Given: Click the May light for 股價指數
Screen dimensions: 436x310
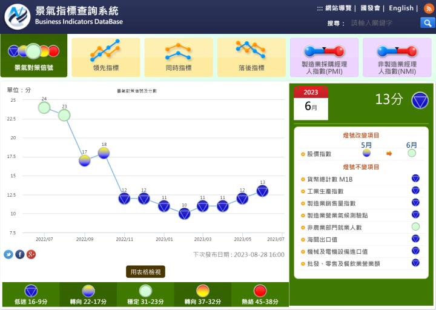Looking at the screenshot, I should pyautogui.click(x=366, y=153).
